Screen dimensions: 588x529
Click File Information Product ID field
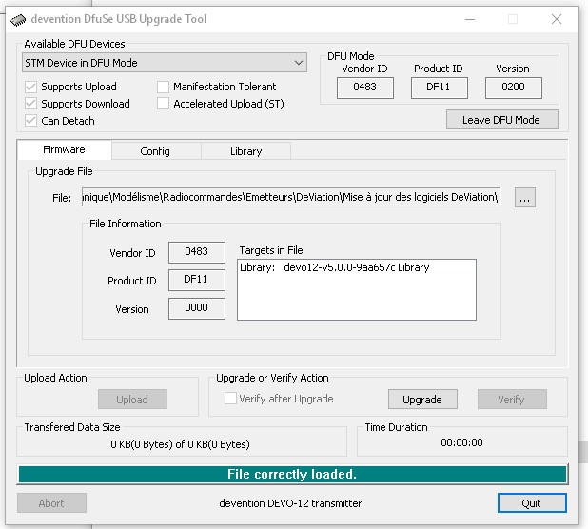pyautogui.click(x=197, y=280)
